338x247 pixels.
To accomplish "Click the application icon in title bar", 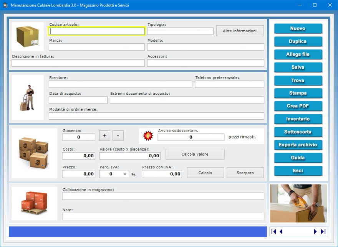I will tap(5, 5).
